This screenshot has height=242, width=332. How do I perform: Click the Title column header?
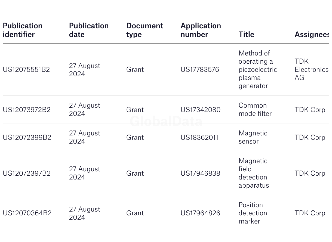pos(246,35)
